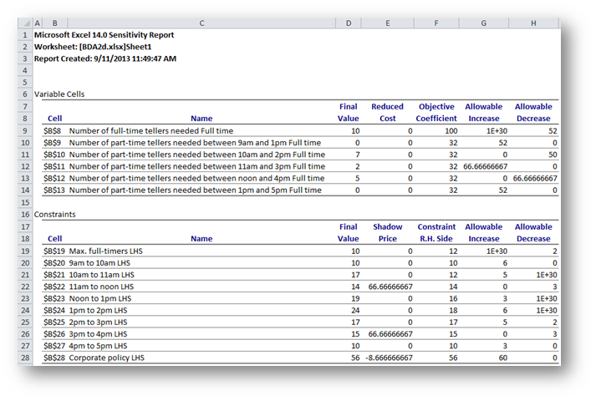Click final value 7 in the $B$10 row
596x401 pixels.
pyautogui.click(x=357, y=155)
